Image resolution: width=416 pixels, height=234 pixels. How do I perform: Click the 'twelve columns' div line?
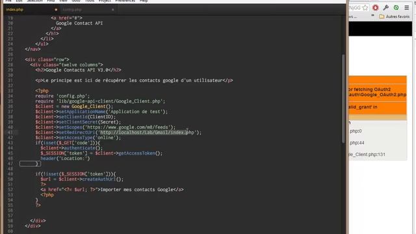pyautogui.click(x=66, y=65)
